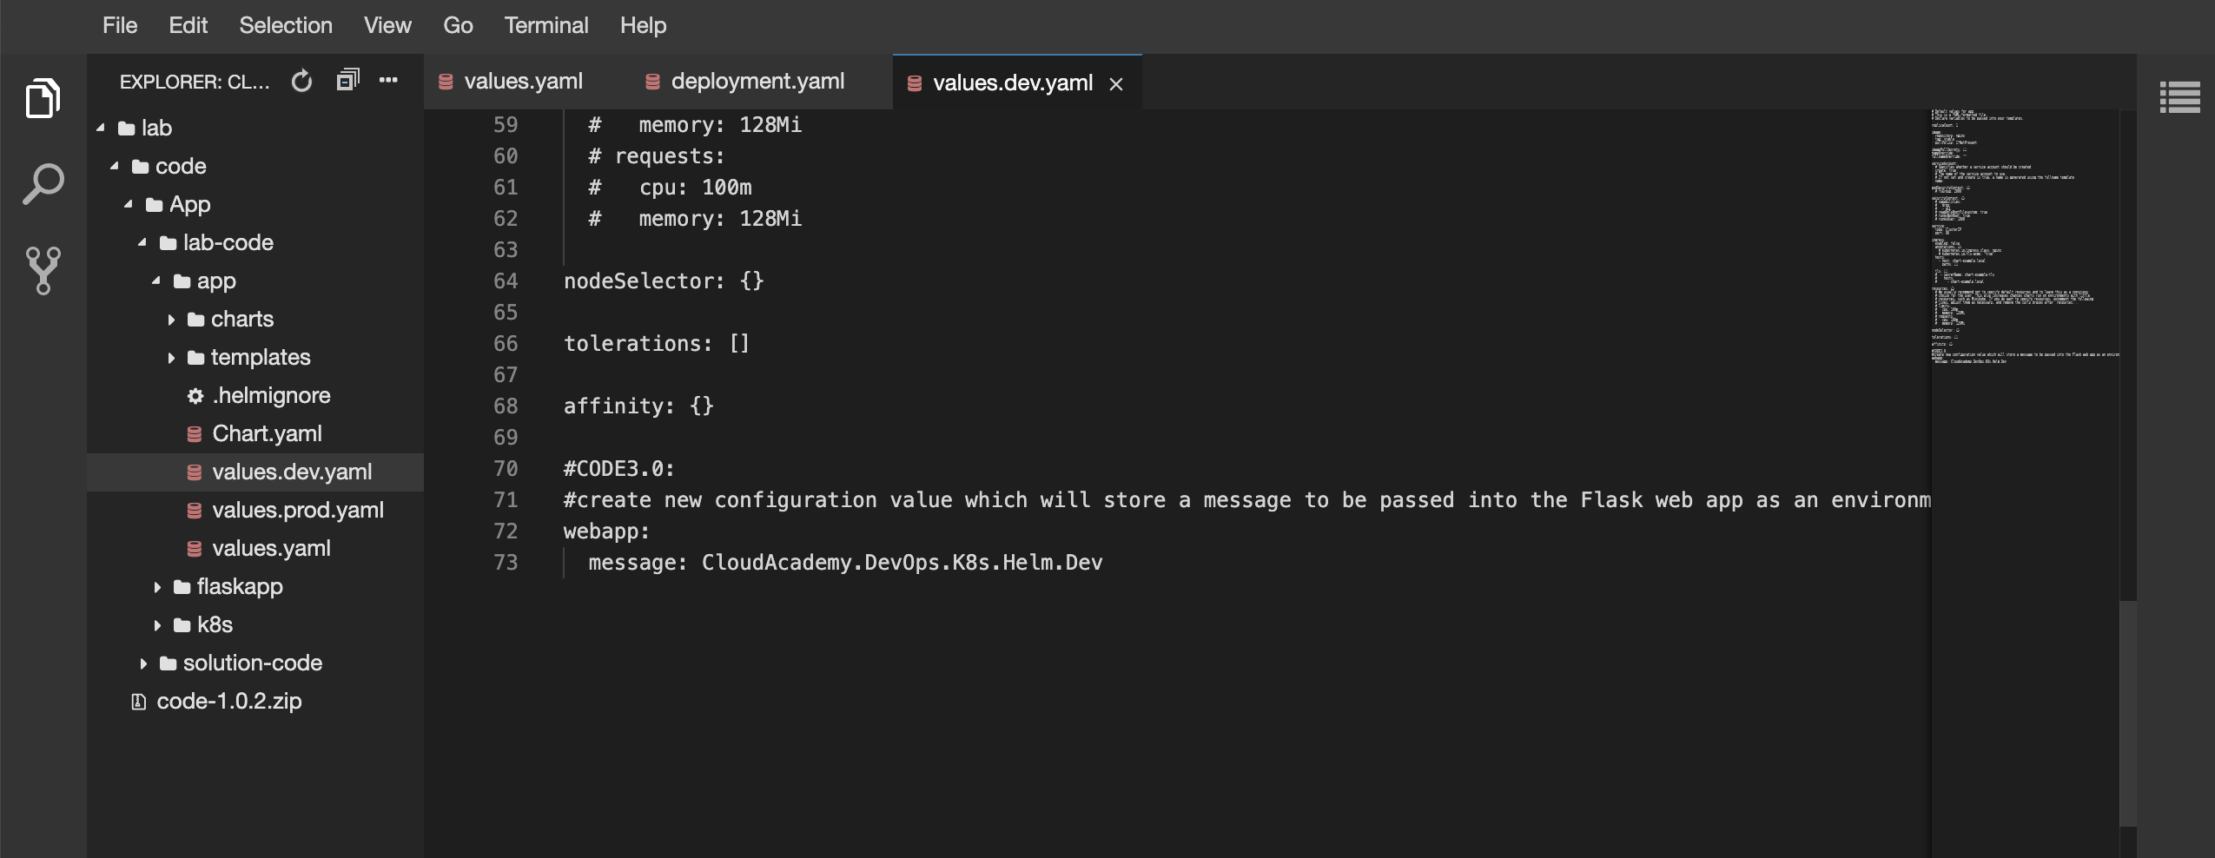Open Explorer more actions ellipsis
Viewport: 2215px width, 858px height.
(x=388, y=80)
